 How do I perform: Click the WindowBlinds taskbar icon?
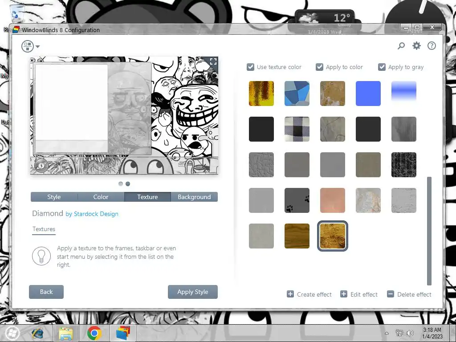point(123,333)
